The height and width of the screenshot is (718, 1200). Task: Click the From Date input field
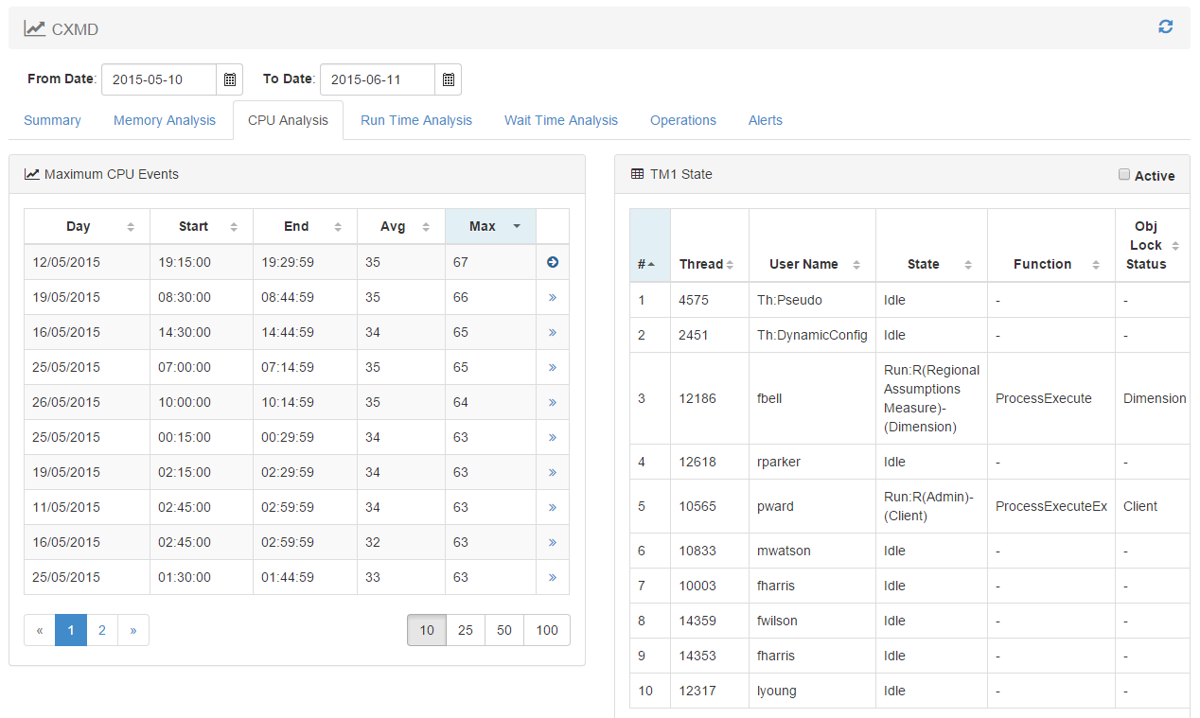coord(159,79)
